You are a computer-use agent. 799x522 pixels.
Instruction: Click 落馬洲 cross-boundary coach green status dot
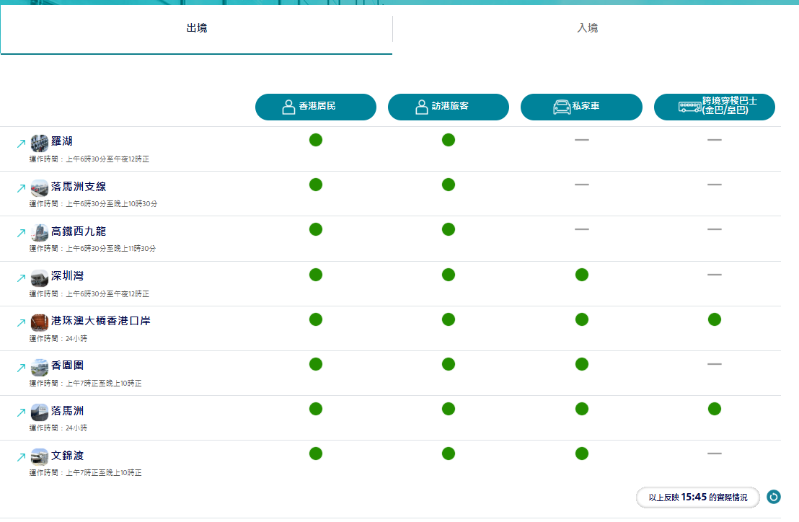(715, 409)
